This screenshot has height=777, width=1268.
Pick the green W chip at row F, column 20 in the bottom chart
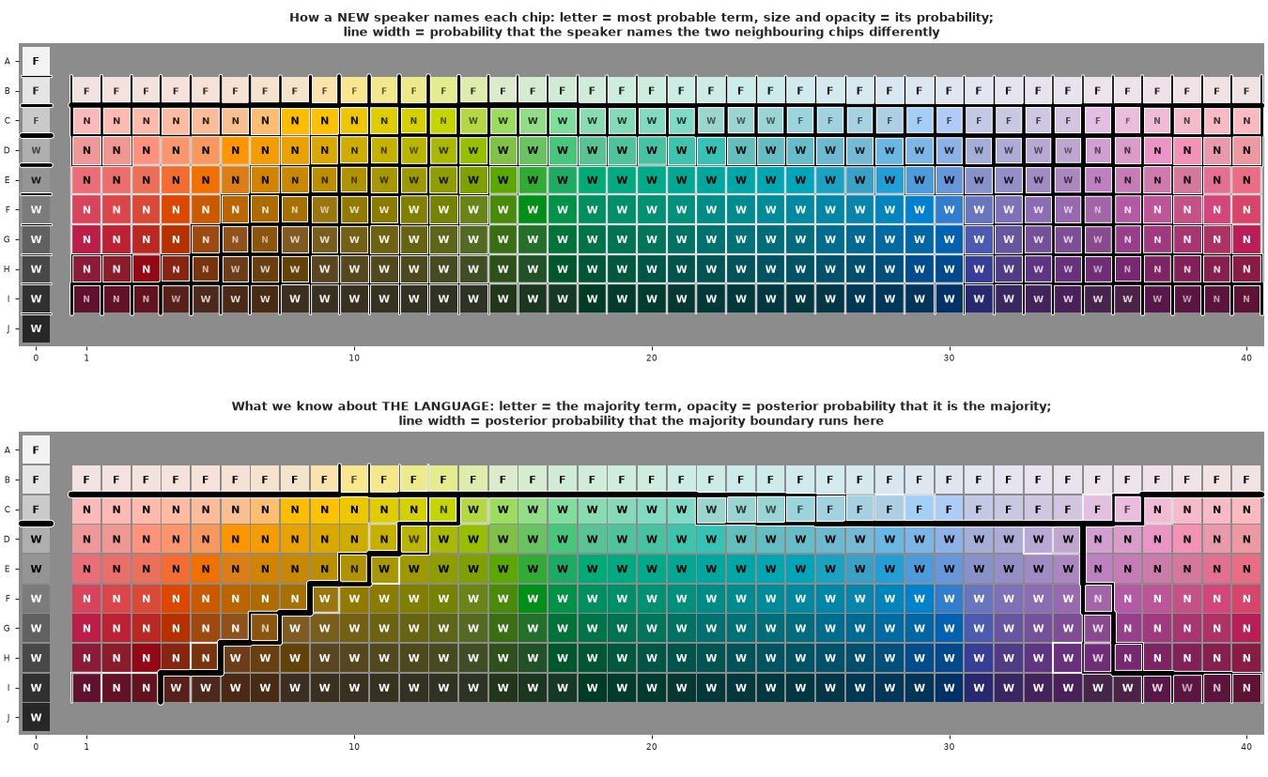coord(651,599)
